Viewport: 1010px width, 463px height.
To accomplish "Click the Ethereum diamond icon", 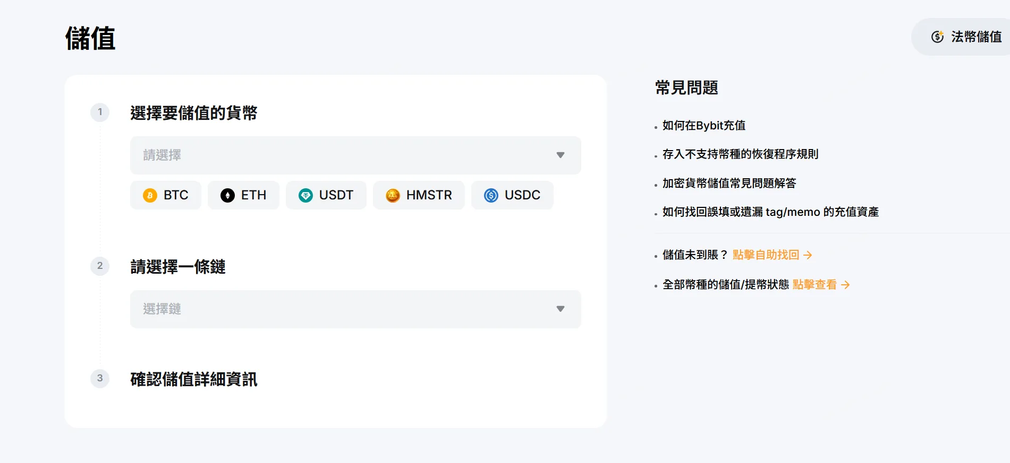I will (x=227, y=196).
